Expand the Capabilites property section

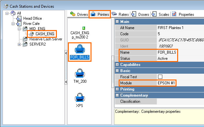point(117,65)
